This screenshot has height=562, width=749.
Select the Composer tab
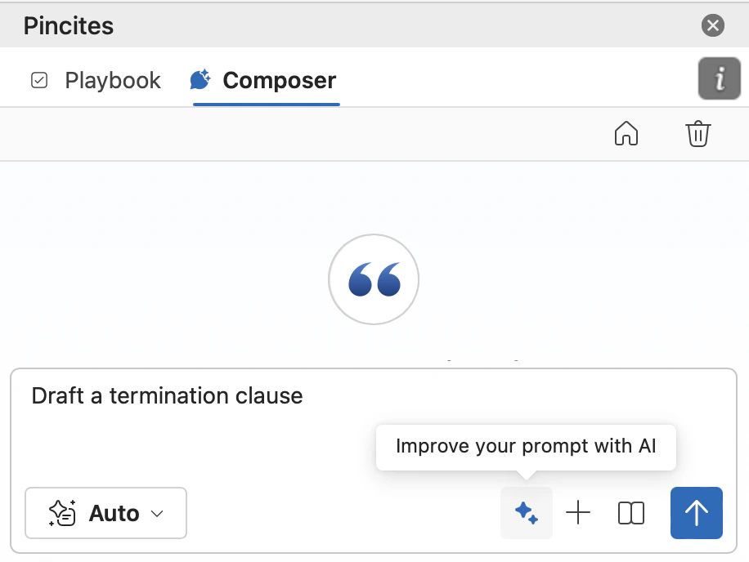(278, 80)
